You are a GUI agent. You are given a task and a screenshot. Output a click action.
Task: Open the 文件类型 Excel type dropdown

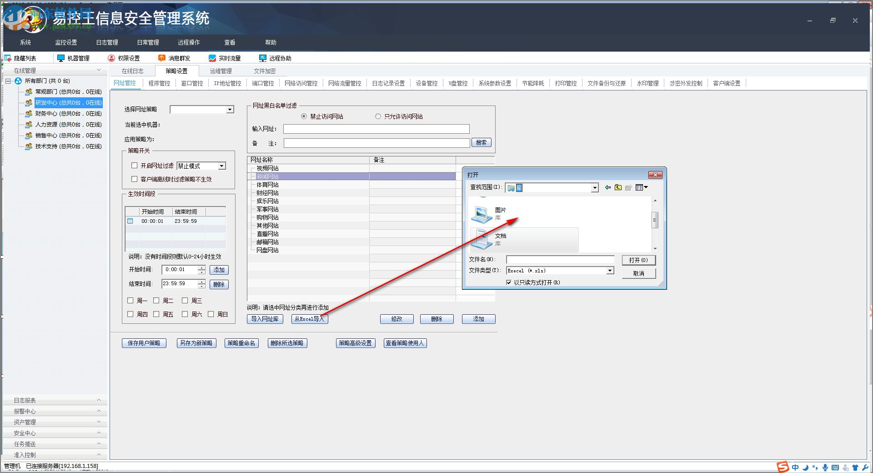(x=610, y=271)
